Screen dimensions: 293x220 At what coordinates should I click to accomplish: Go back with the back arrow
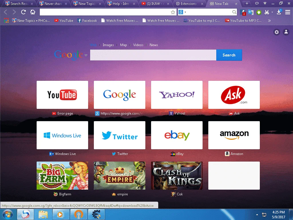click(x=5, y=12)
